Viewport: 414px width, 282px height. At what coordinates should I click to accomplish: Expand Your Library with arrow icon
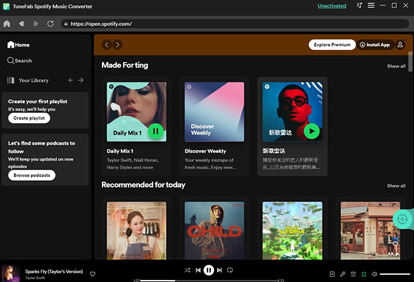81,80
